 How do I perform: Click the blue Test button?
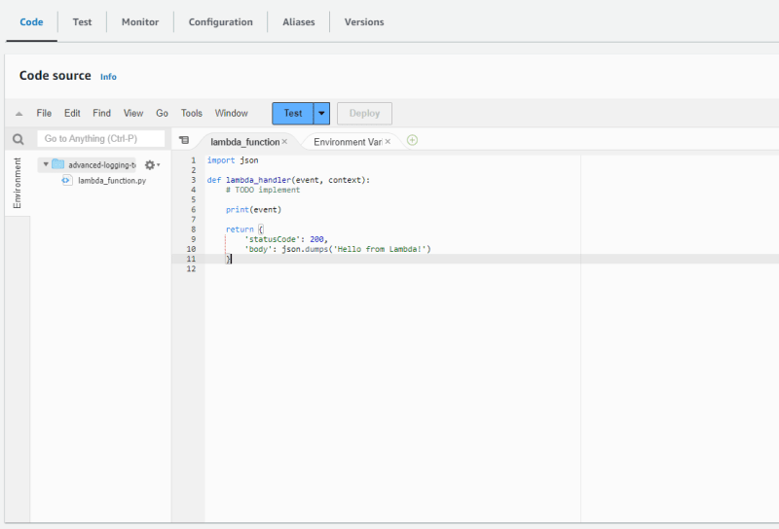pos(293,114)
